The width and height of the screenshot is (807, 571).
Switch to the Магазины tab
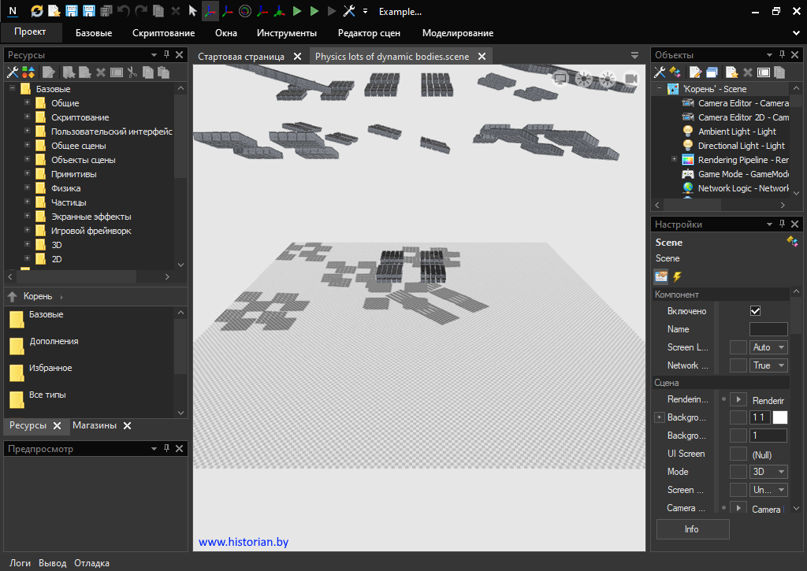coord(94,425)
